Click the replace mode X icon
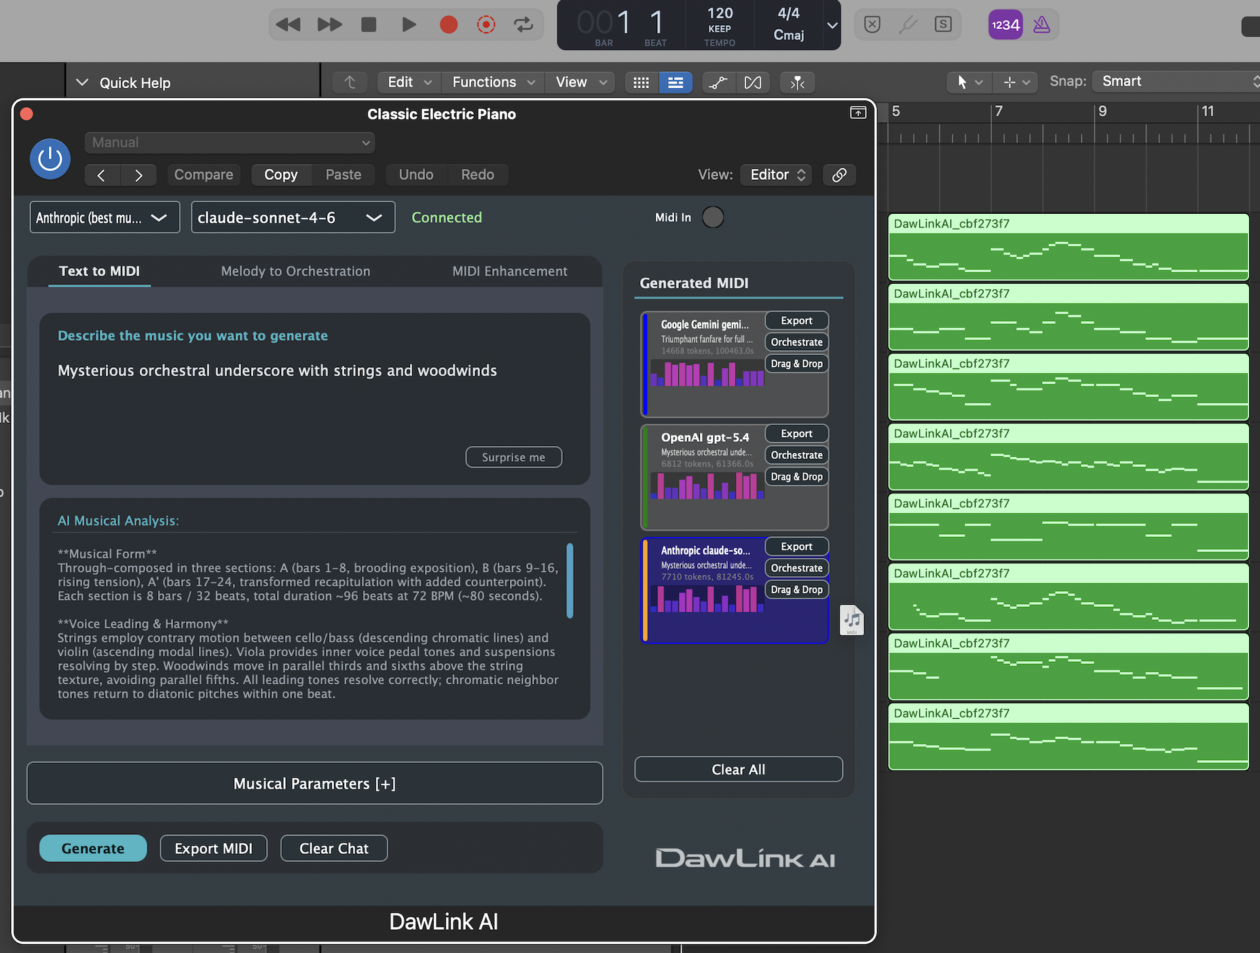Screen dimensions: 1260x953 [x=872, y=25]
